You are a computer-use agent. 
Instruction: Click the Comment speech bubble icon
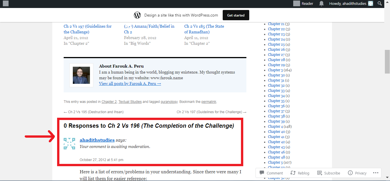pos(262,173)
